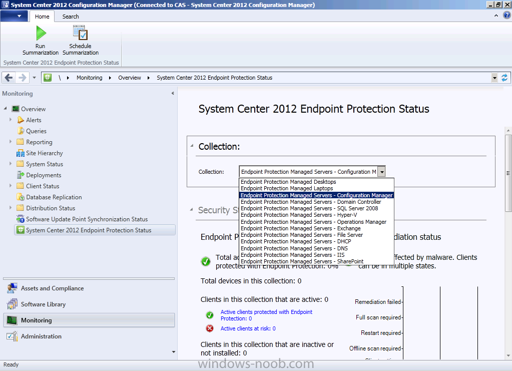Click the scrollbar up arrow in content pane

508,130
